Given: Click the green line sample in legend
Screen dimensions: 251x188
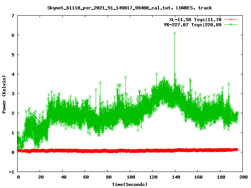Looking at the screenshot, I should 231,24.
